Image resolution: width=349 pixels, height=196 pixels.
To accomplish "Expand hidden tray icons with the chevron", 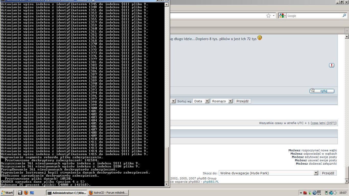I will (301, 193).
